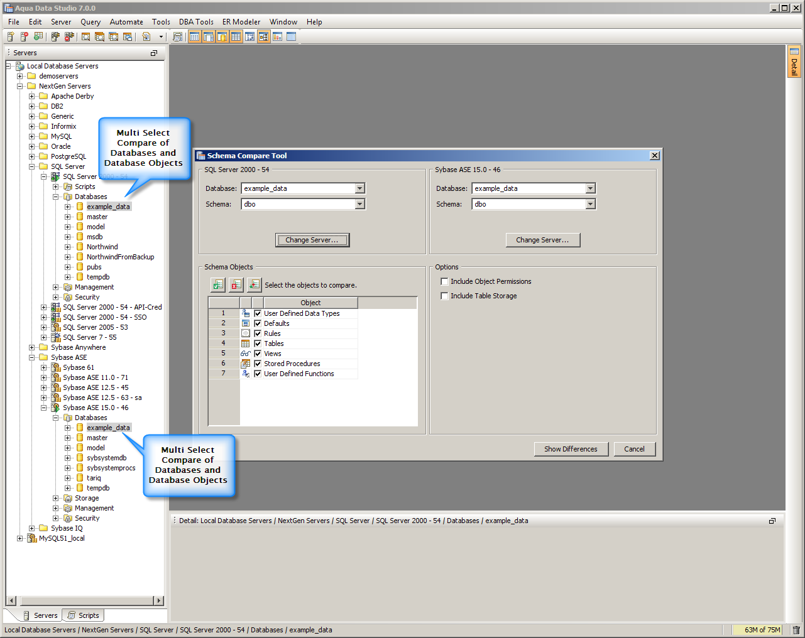Click the disconnect server icon with red plug
The width and height of the screenshot is (805, 638).
[69, 37]
